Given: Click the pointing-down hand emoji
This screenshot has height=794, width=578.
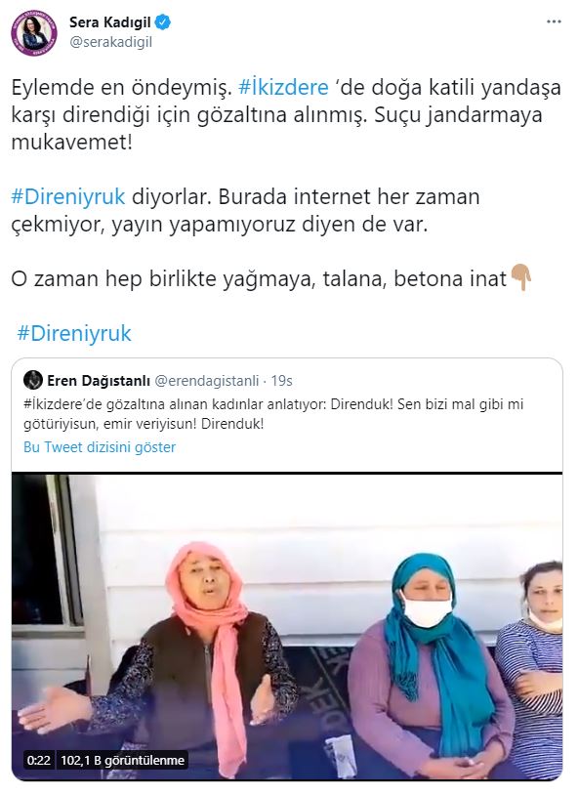Looking at the screenshot, I should point(520,277).
